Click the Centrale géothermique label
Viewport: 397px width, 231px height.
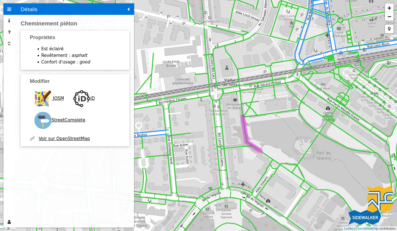tap(183, 81)
